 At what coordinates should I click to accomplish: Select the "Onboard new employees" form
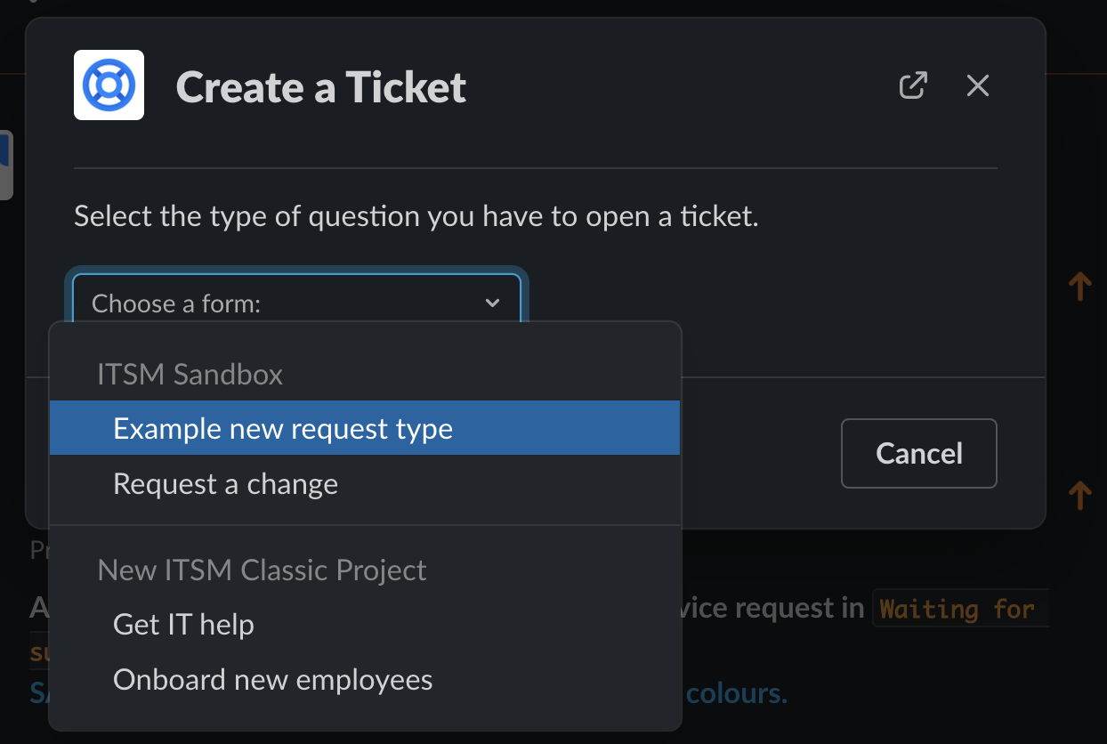coord(273,680)
